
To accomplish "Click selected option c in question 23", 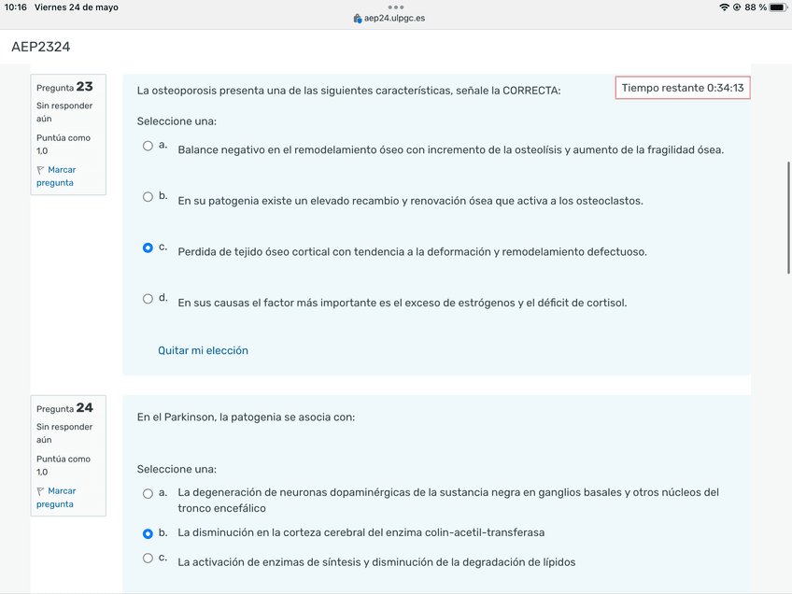I will [x=148, y=248].
